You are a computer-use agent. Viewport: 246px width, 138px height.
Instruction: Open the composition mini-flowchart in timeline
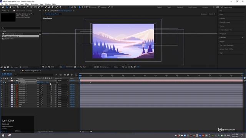coord(56,75)
